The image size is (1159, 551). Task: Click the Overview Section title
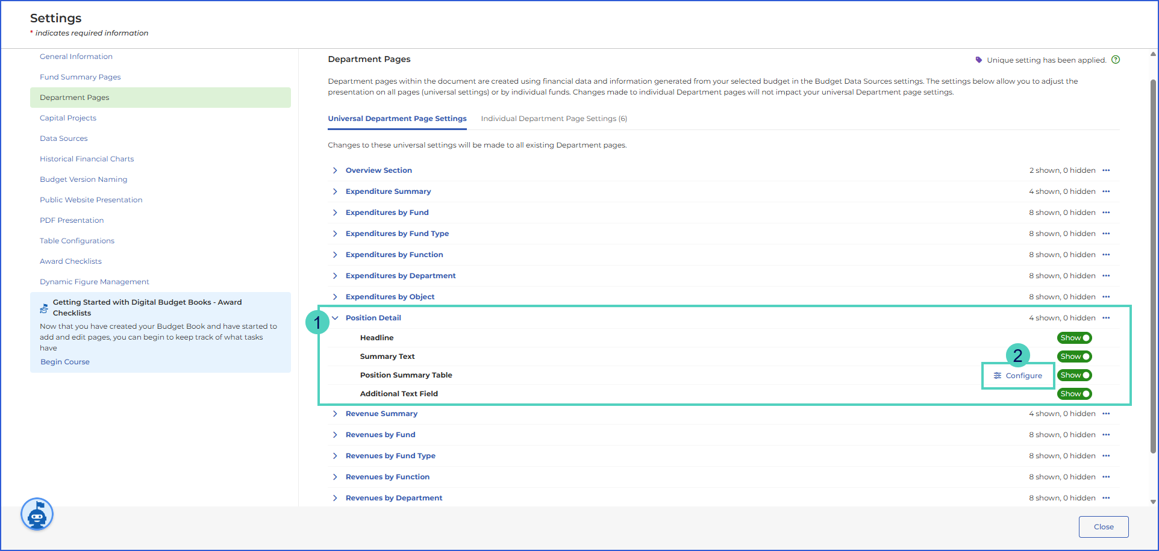click(x=379, y=170)
